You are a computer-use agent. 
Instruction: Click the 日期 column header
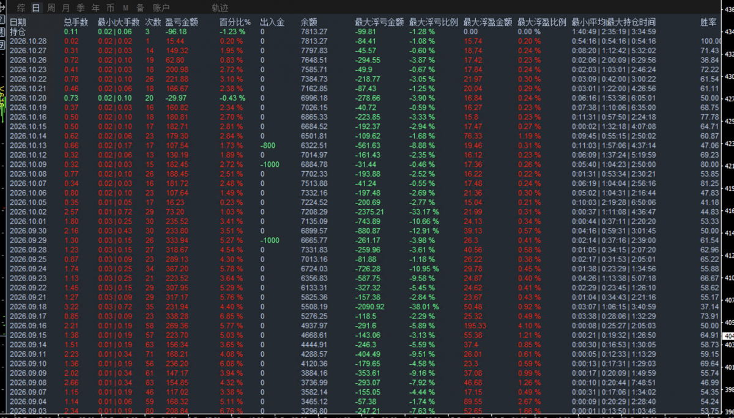[x=18, y=22]
